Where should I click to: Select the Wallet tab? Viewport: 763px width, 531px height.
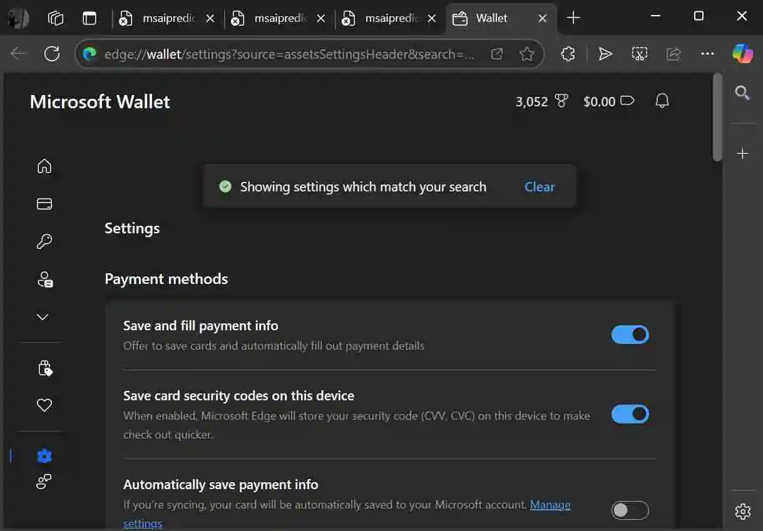tap(491, 18)
